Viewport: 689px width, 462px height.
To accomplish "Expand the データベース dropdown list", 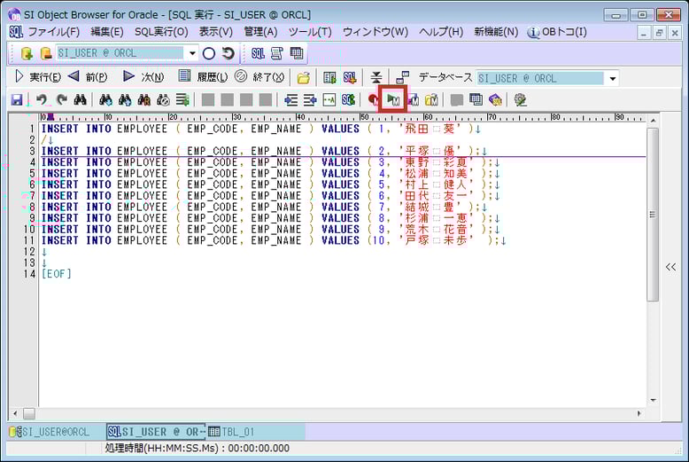I will tap(612, 78).
